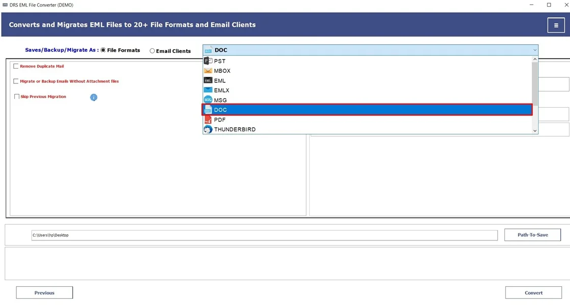Collapse the format dropdown with its chevron
This screenshot has height=305, width=570.
[x=534, y=50]
